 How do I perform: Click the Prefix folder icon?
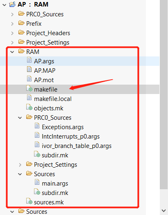[21, 23]
